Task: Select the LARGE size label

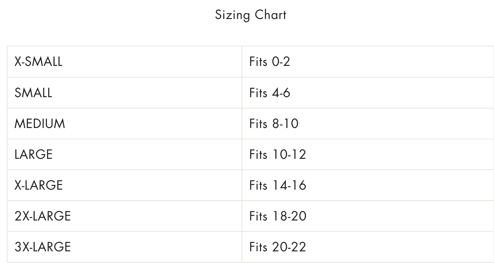Action: click(x=33, y=155)
